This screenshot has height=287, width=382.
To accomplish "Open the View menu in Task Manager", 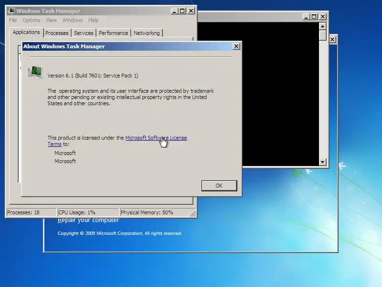I will (x=51, y=20).
